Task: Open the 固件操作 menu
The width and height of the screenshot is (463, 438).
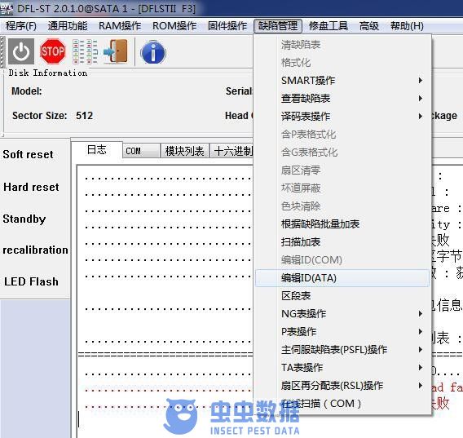Action: [x=227, y=26]
